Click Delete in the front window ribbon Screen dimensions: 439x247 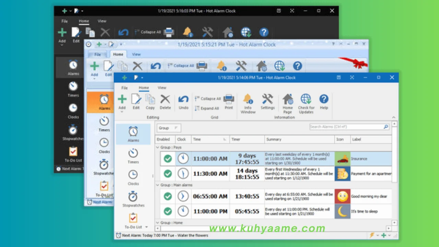(165, 102)
